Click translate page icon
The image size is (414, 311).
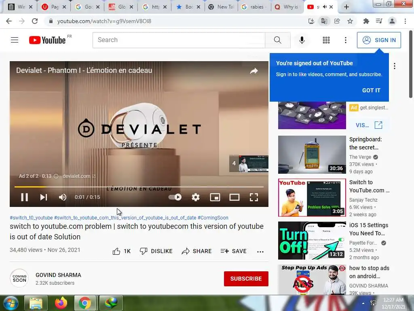point(324,21)
